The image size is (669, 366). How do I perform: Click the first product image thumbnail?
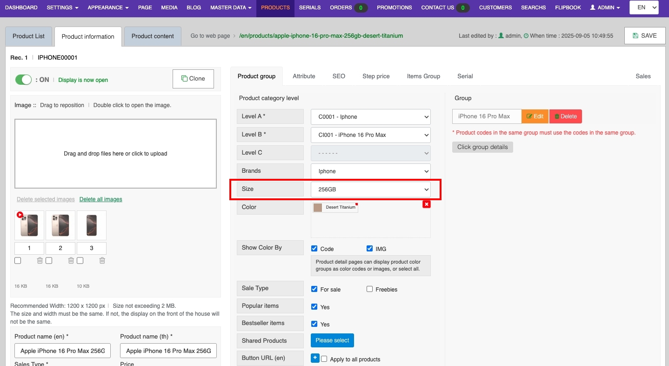coord(29,225)
